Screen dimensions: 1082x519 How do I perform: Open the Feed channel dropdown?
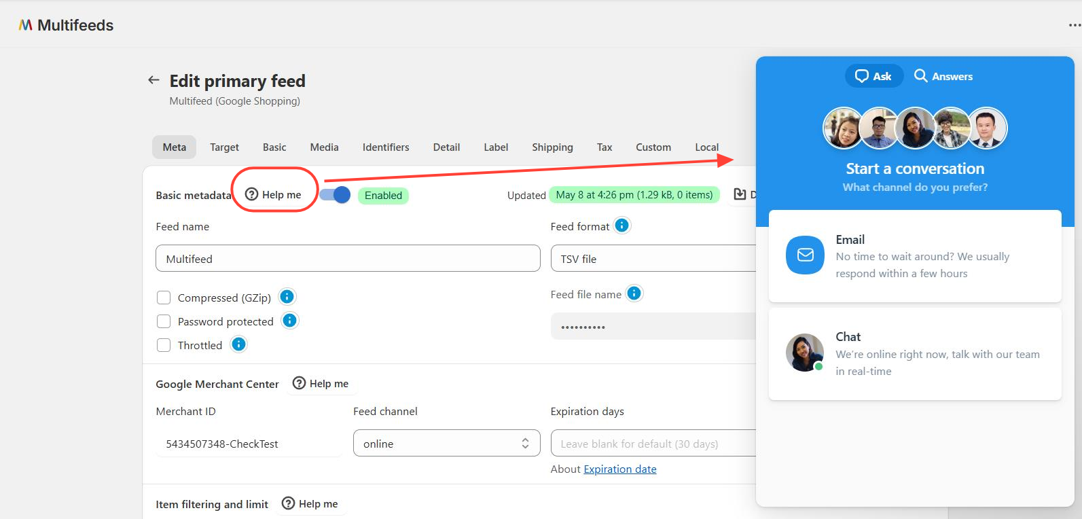[x=447, y=443]
